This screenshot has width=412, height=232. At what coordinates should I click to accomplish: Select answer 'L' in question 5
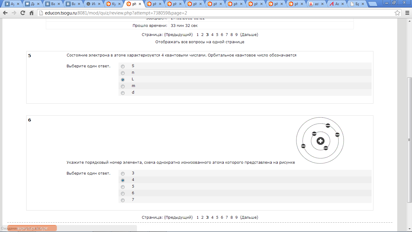[x=123, y=80]
